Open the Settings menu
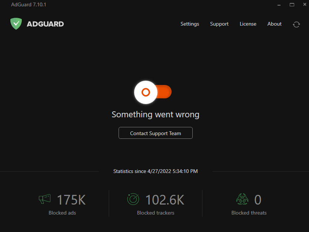The height and width of the screenshot is (232, 309). coord(190,24)
